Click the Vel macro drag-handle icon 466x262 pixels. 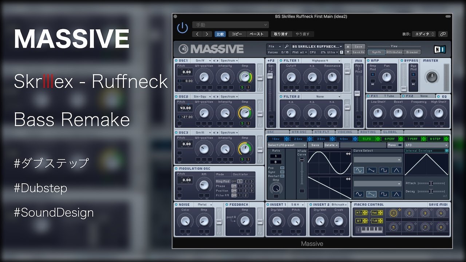(380, 213)
